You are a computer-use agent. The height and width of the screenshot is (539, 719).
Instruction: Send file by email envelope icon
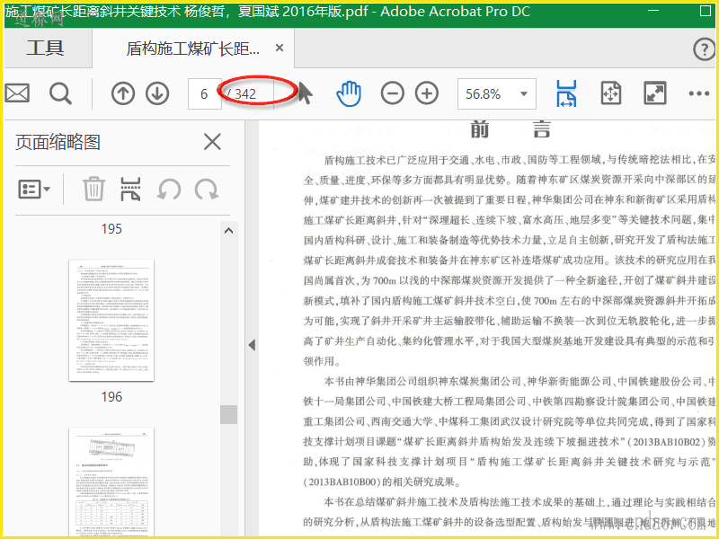pos(17,93)
